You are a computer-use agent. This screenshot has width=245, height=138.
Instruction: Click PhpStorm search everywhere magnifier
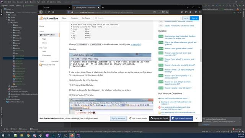[x=237, y=5]
